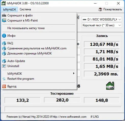Open Домашняя страница IsMyHdOK

[39, 53]
